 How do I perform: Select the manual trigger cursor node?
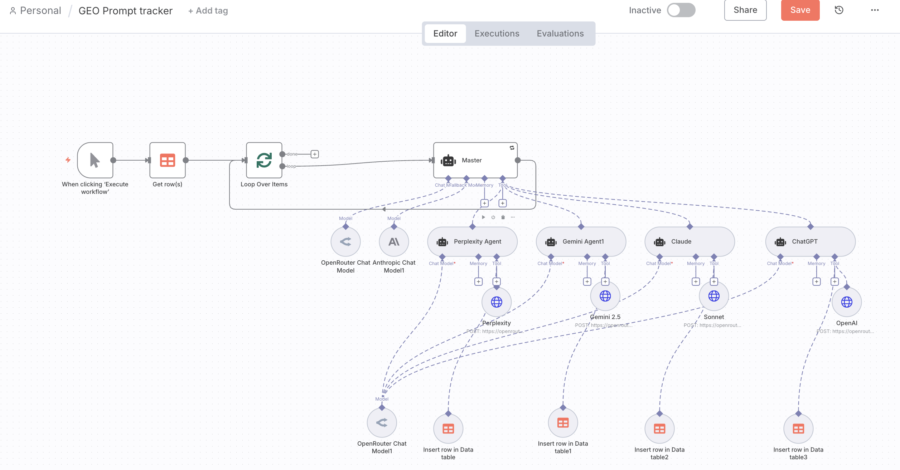95,160
